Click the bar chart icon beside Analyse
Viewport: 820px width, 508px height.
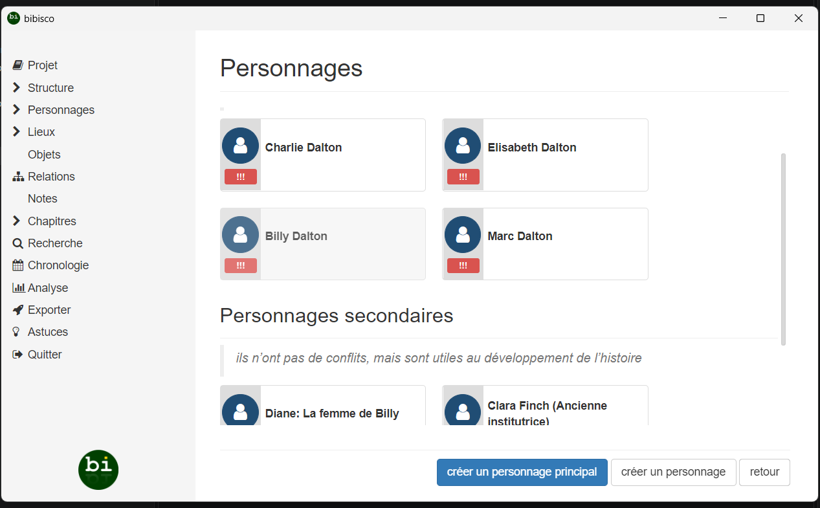point(18,288)
